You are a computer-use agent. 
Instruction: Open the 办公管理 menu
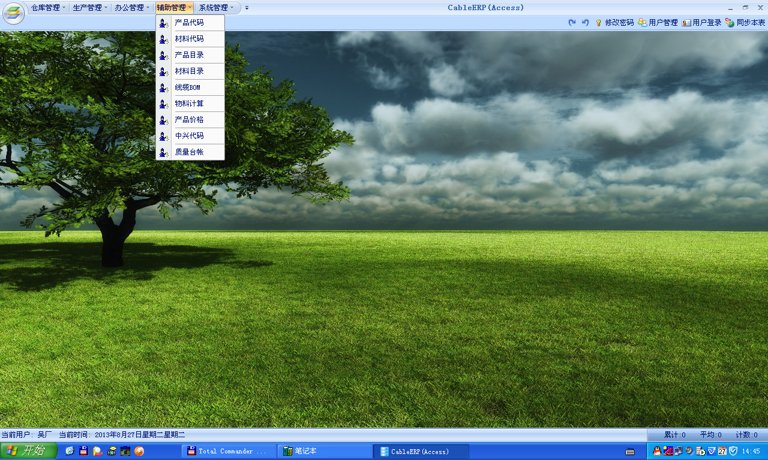[133, 8]
